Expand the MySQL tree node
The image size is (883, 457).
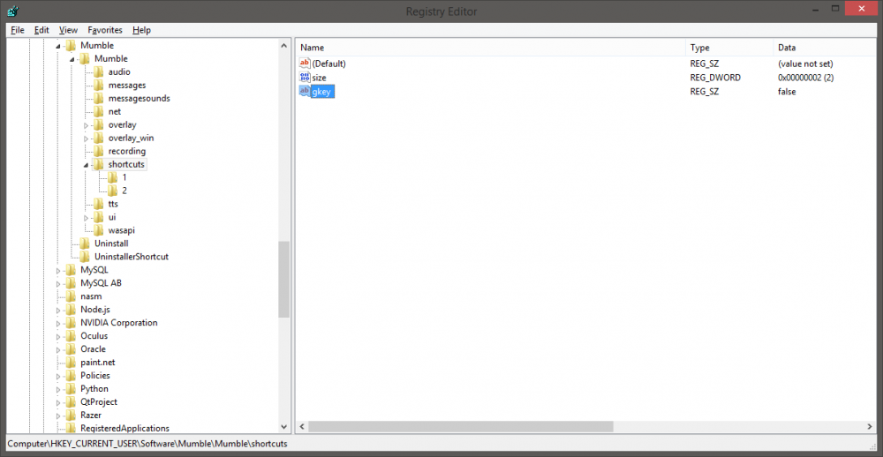pos(58,270)
